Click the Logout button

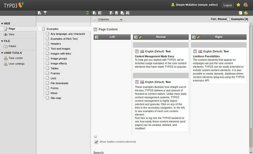pyautogui.click(x=227, y=5)
